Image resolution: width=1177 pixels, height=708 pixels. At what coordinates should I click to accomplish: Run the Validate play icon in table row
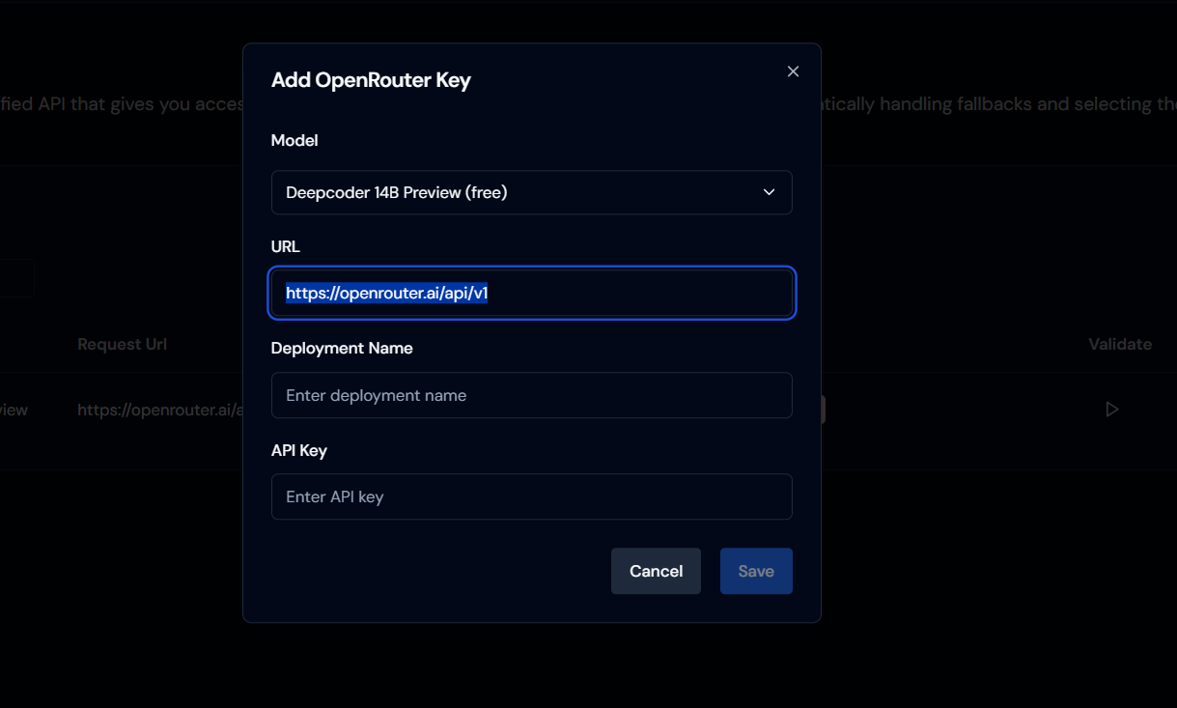coord(1111,410)
